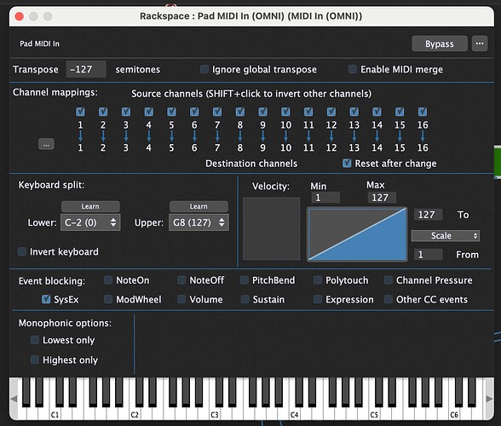The width and height of the screenshot is (501, 426).
Task: Click the left keyboard scroll arrow
Action: [x=14, y=399]
